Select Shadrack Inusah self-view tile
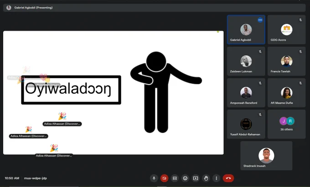 click(x=266, y=156)
